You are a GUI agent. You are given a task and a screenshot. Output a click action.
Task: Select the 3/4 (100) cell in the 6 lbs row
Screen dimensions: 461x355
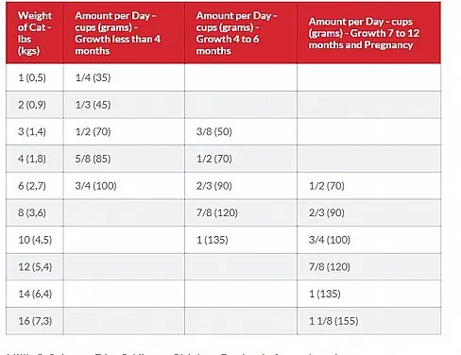tap(124, 186)
